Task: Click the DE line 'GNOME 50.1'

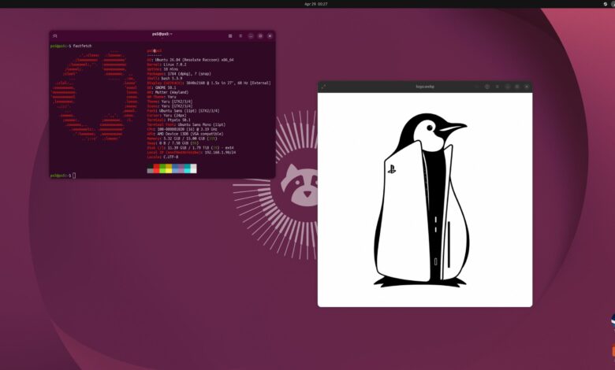Action: (166, 87)
